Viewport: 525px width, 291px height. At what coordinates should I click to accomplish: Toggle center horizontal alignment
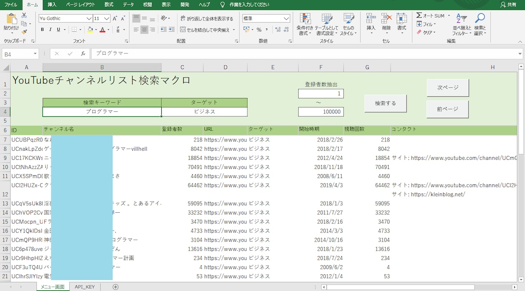coord(144,30)
